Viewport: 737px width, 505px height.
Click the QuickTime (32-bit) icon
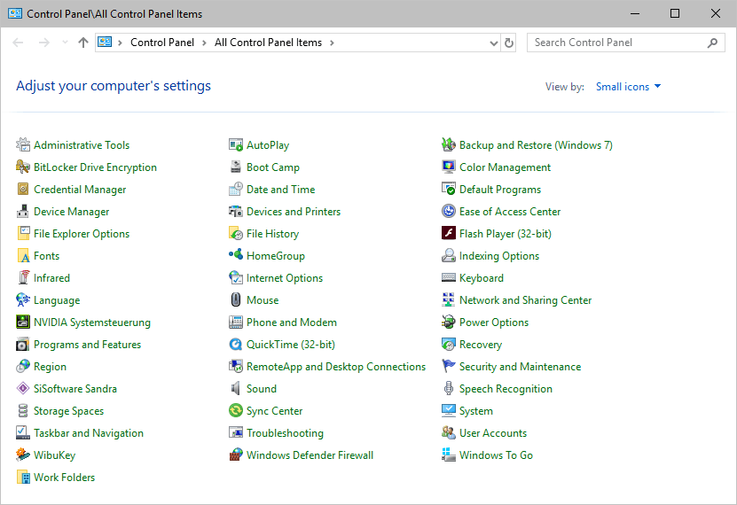236,344
